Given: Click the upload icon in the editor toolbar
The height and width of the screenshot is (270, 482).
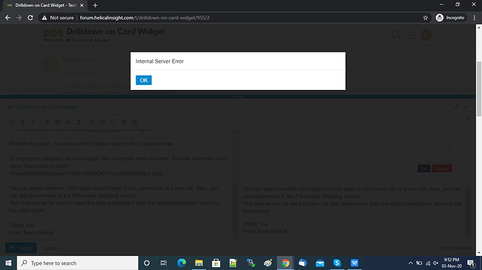Looking at the screenshot, I should point(79,122).
